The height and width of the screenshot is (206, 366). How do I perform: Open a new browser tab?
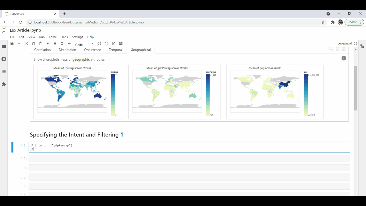(64, 14)
